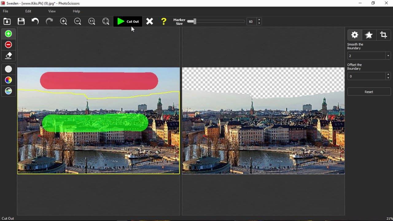This screenshot has height=221, width=393.
Task: Click the open image icon
Action: coord(7,21)
